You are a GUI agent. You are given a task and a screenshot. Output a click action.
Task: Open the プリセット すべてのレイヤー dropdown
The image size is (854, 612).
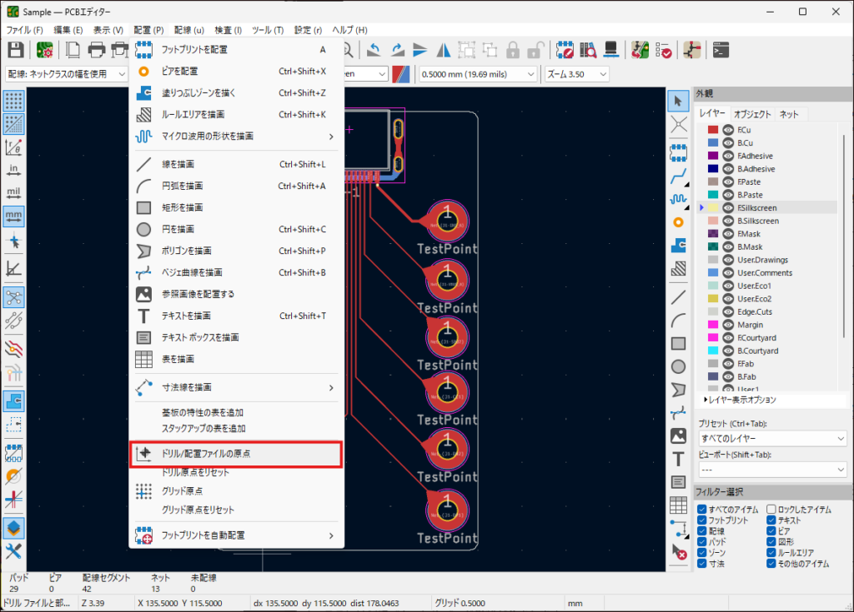pyautogui.click(x=772, y=438)
